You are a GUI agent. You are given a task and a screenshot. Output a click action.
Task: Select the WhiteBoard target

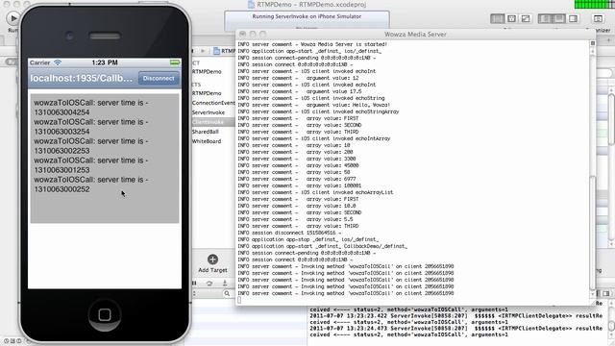(207, 141)
